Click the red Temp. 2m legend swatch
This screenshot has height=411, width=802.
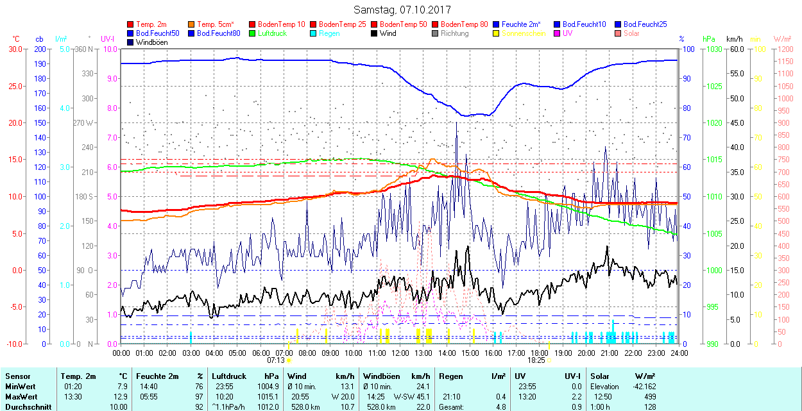[131, 24]
